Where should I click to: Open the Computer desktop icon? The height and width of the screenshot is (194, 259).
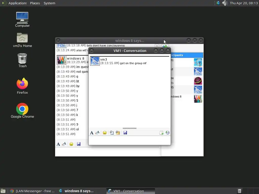tap(22, 19)
